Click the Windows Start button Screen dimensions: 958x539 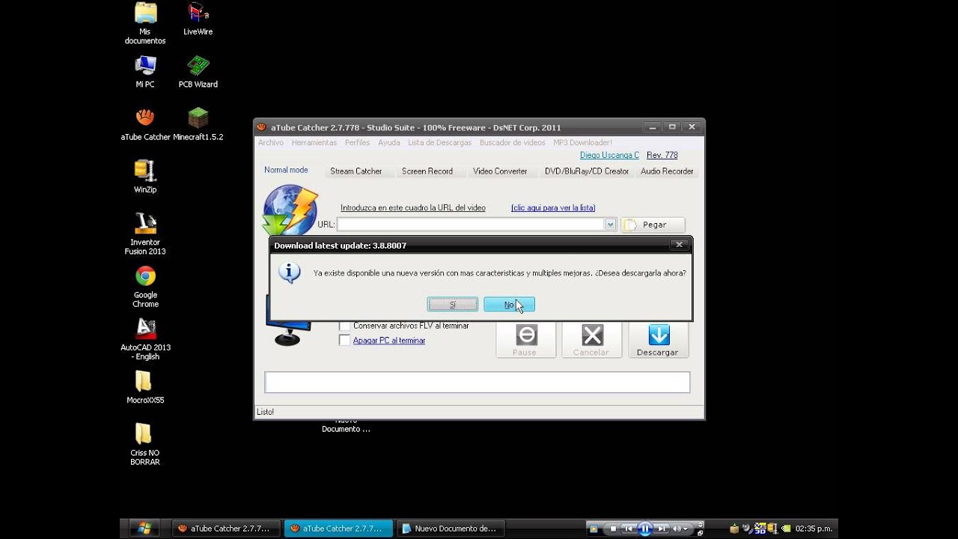click(144, 529)
